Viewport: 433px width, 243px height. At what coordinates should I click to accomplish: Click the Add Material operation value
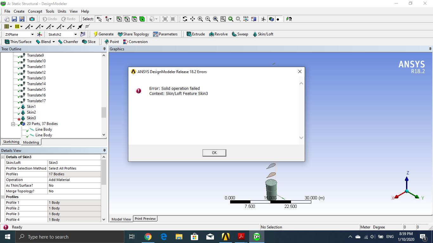74,180
